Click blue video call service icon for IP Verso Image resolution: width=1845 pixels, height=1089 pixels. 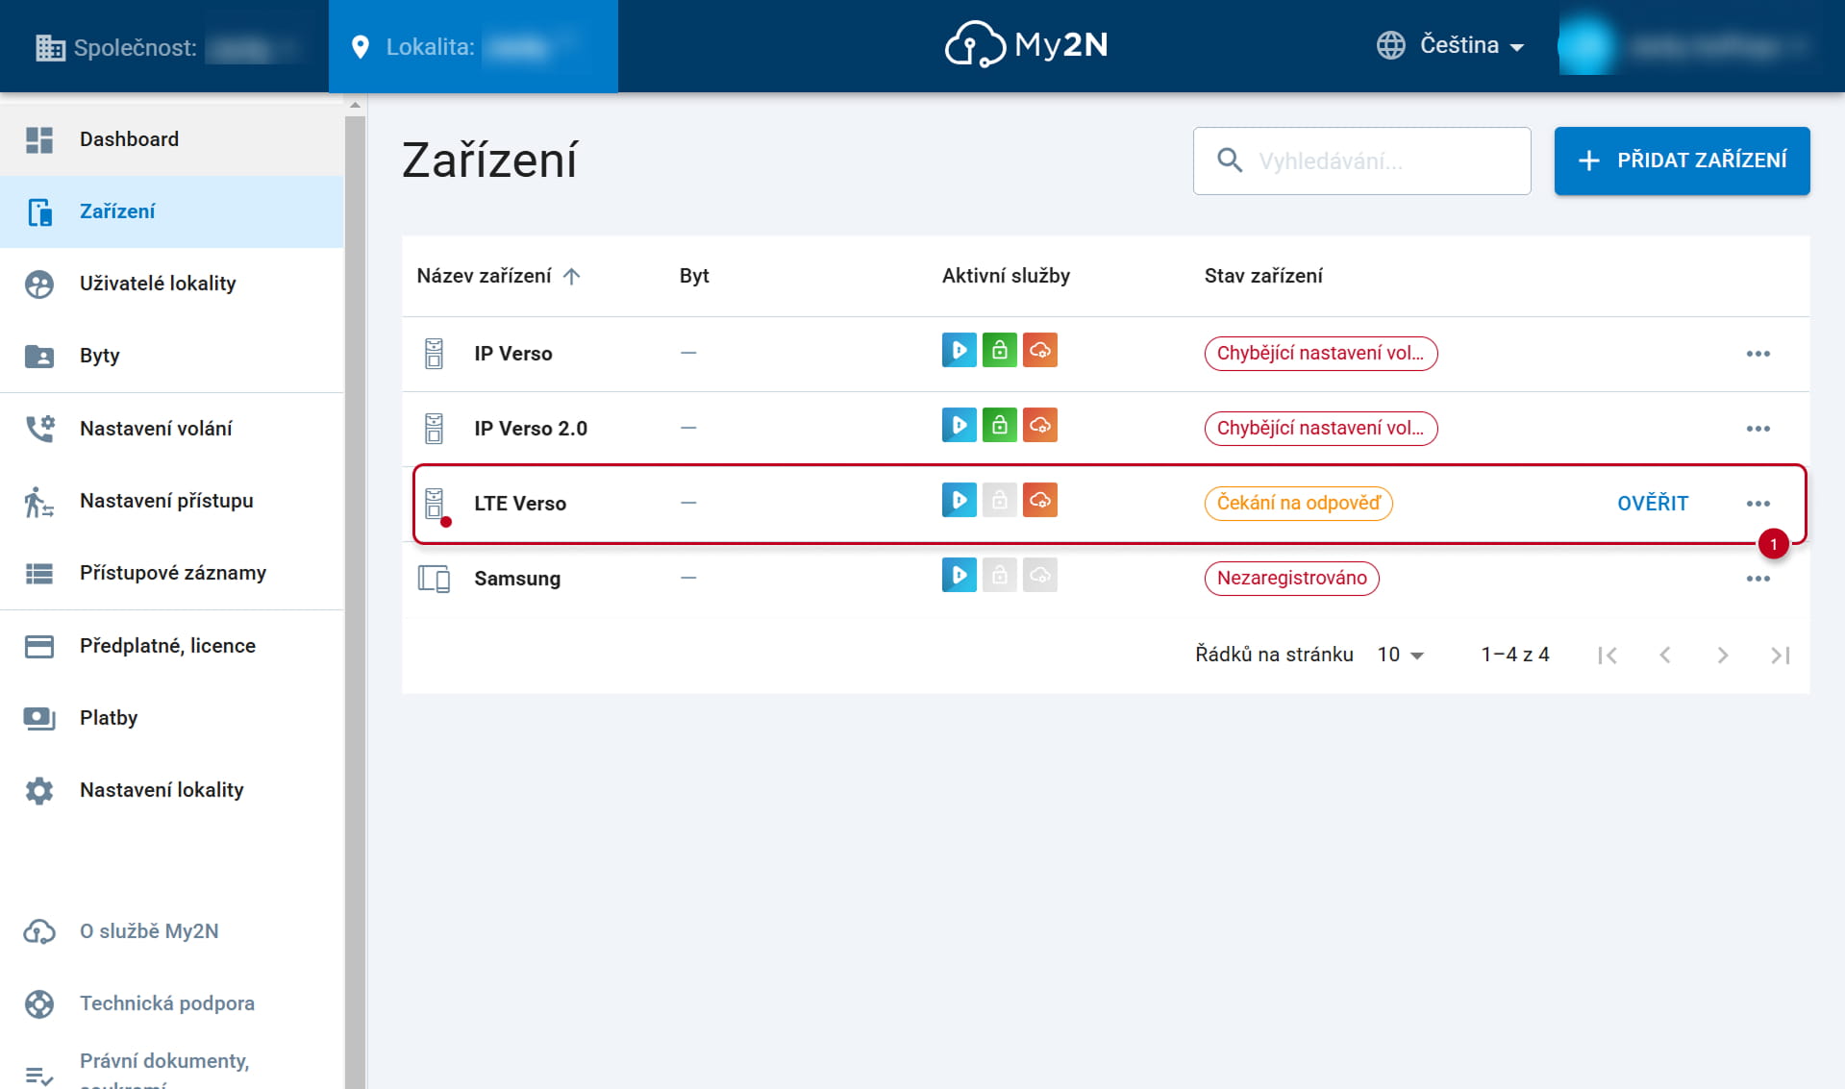[x=960, y=350]
